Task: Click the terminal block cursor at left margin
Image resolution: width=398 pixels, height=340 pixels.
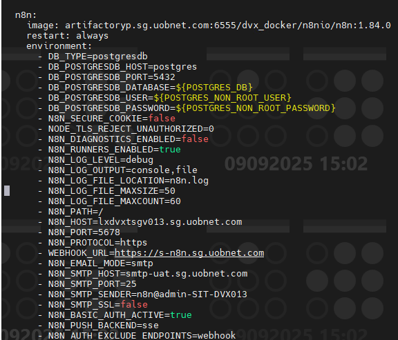Action: [x=7, y=191]
